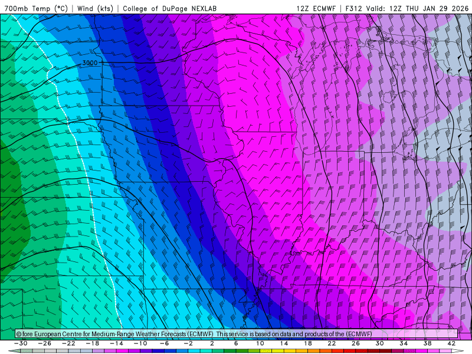This screenshot has width=472, height=354.
Task: Click the '22' color scale label
Action: (x=332, y=343)
